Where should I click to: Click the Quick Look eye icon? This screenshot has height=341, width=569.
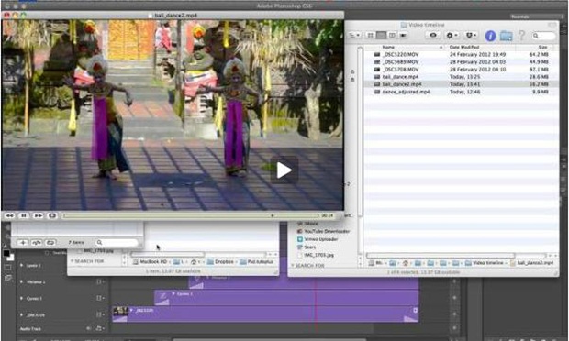click(x=432, y=35)
